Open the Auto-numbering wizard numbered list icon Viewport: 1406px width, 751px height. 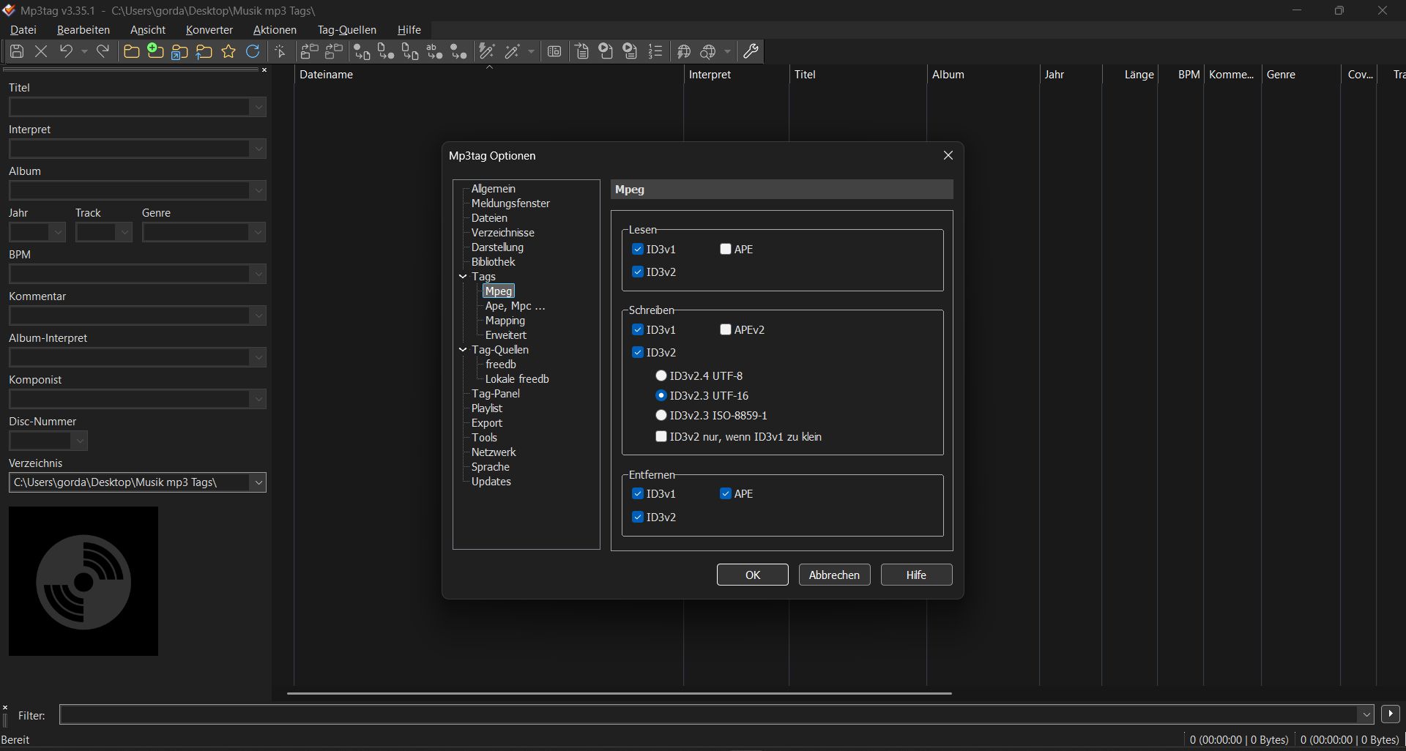[x=655, y=51]
